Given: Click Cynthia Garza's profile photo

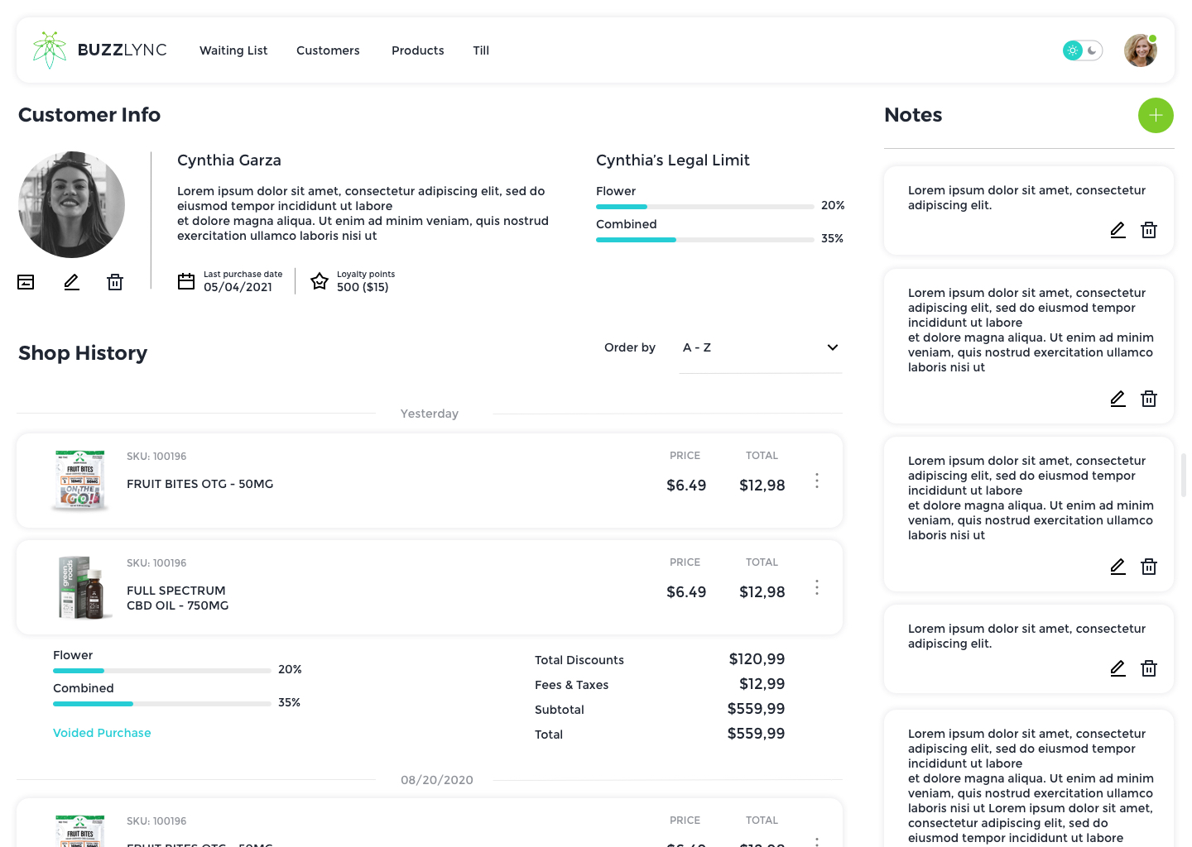Looking at the screenshot, I should click(x=72, y=204).
